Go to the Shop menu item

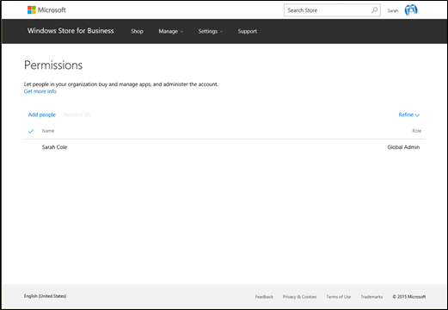pos(137,31)
